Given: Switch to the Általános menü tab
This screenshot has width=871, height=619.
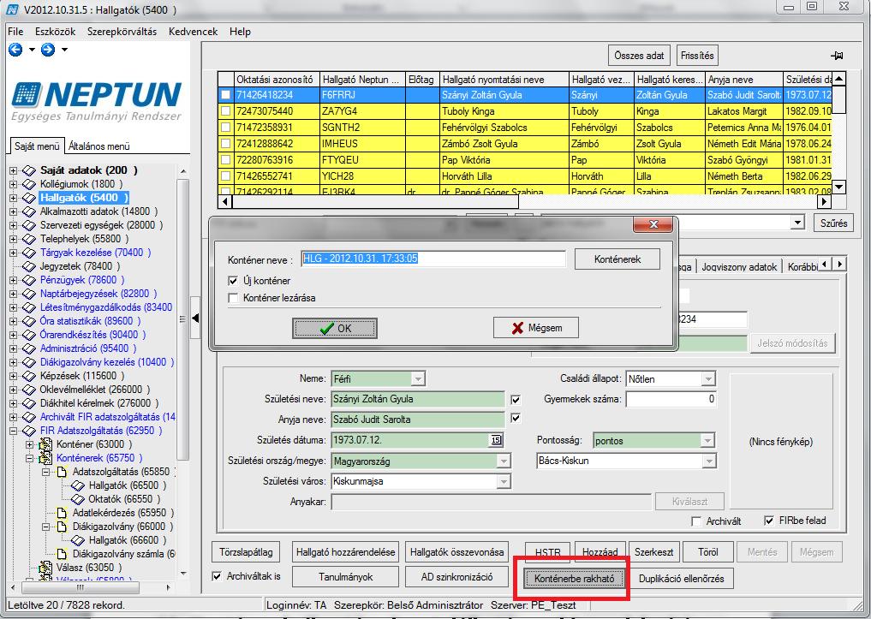Looking at the screenshot, I should tap(98, 146).
